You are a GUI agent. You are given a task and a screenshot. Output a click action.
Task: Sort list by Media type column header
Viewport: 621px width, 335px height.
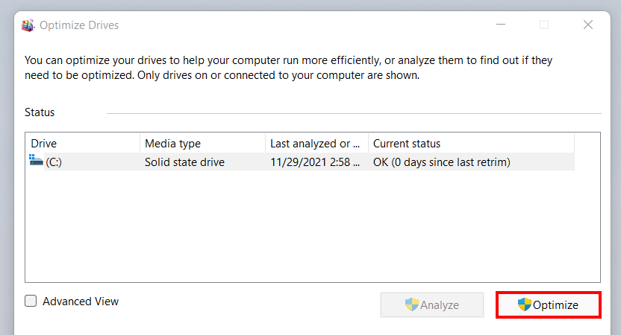coord(203,144)
